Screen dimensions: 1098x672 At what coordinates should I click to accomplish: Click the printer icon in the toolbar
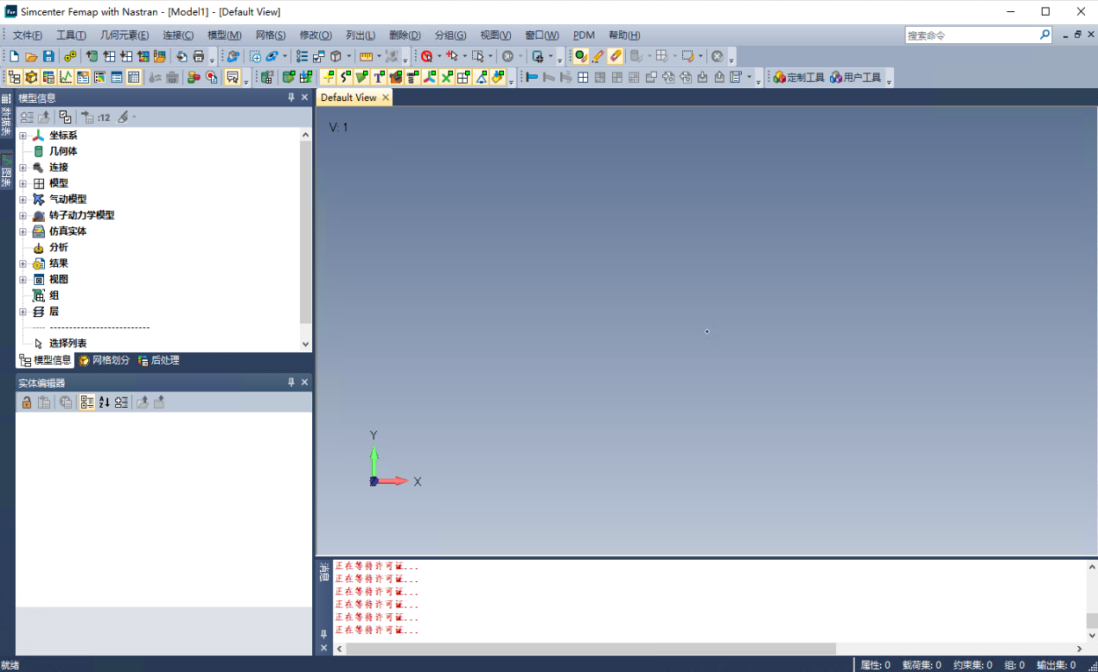point(199,56)
